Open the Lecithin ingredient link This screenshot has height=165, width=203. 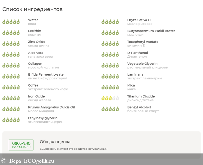point(35,31)
